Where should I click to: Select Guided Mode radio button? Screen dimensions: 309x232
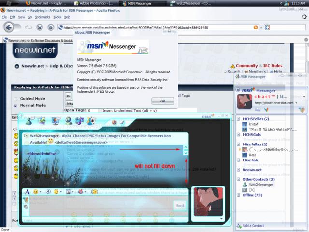[15, 99]
